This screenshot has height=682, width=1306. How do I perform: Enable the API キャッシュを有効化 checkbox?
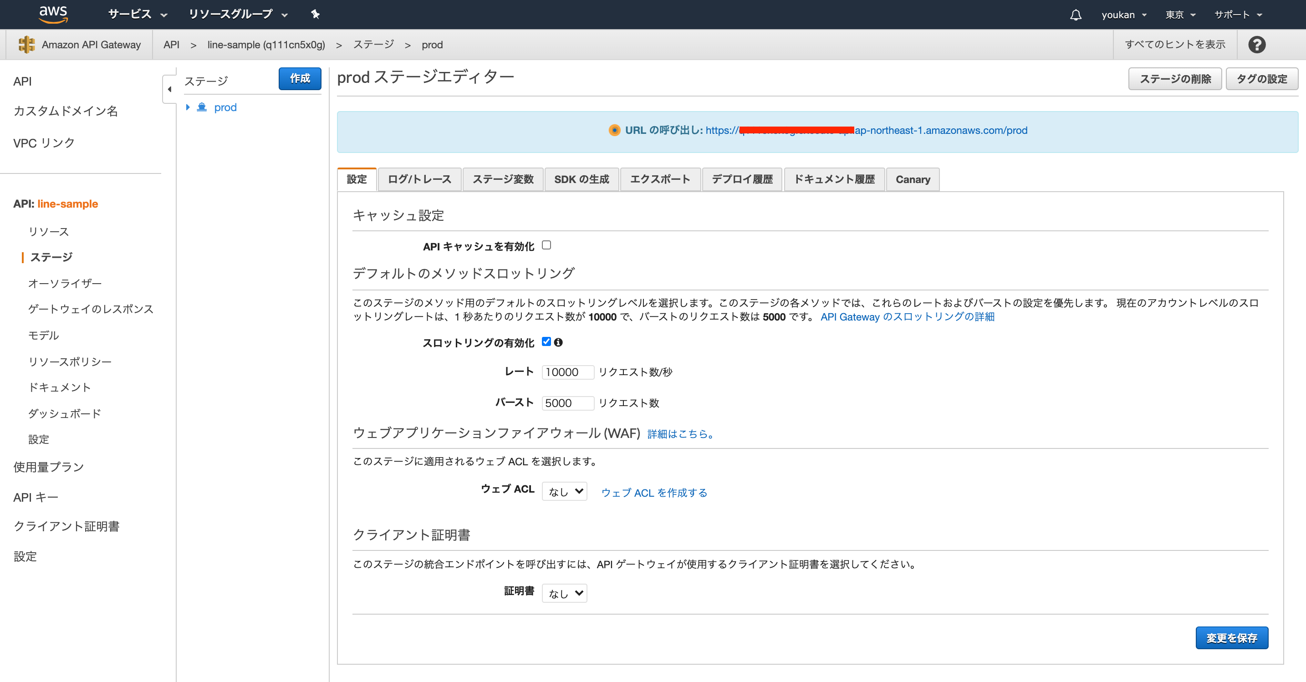pyautogui.click(x=546, y=245)
